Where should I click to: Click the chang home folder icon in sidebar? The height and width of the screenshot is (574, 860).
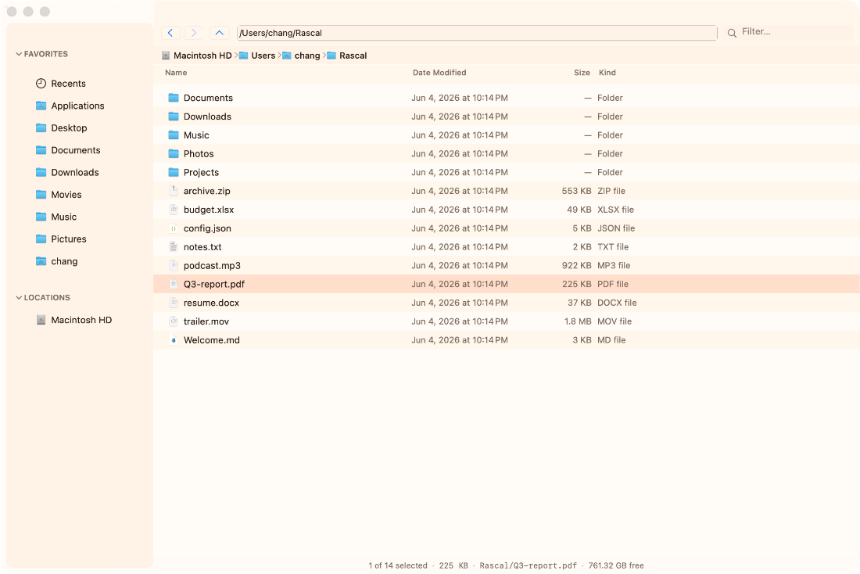click(41, 261)
